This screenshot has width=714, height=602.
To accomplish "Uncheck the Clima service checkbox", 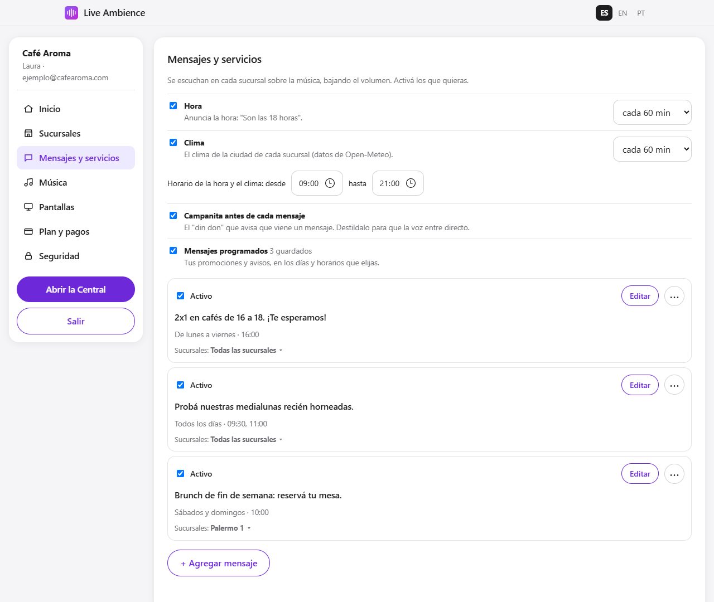I will tap(173, 142).
